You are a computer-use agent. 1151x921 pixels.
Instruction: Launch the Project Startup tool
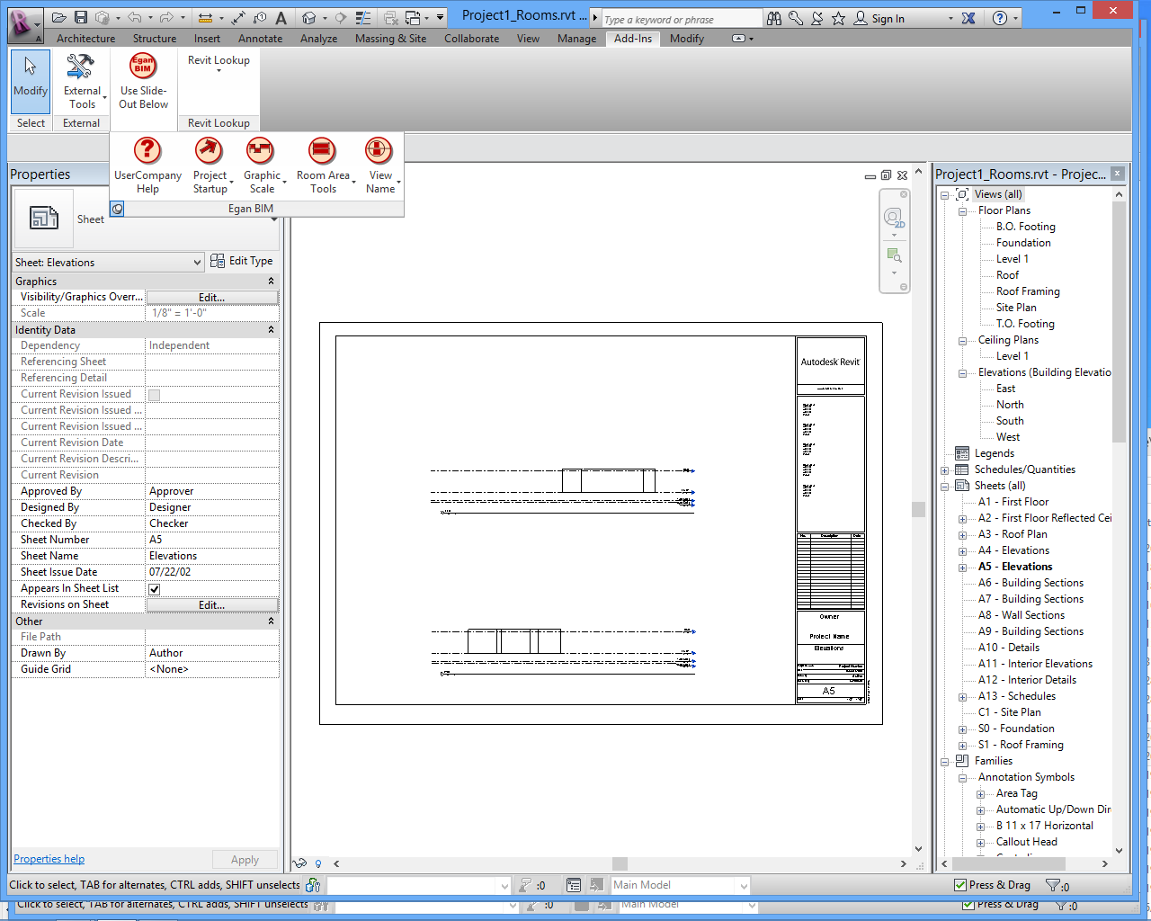[210, 165]
